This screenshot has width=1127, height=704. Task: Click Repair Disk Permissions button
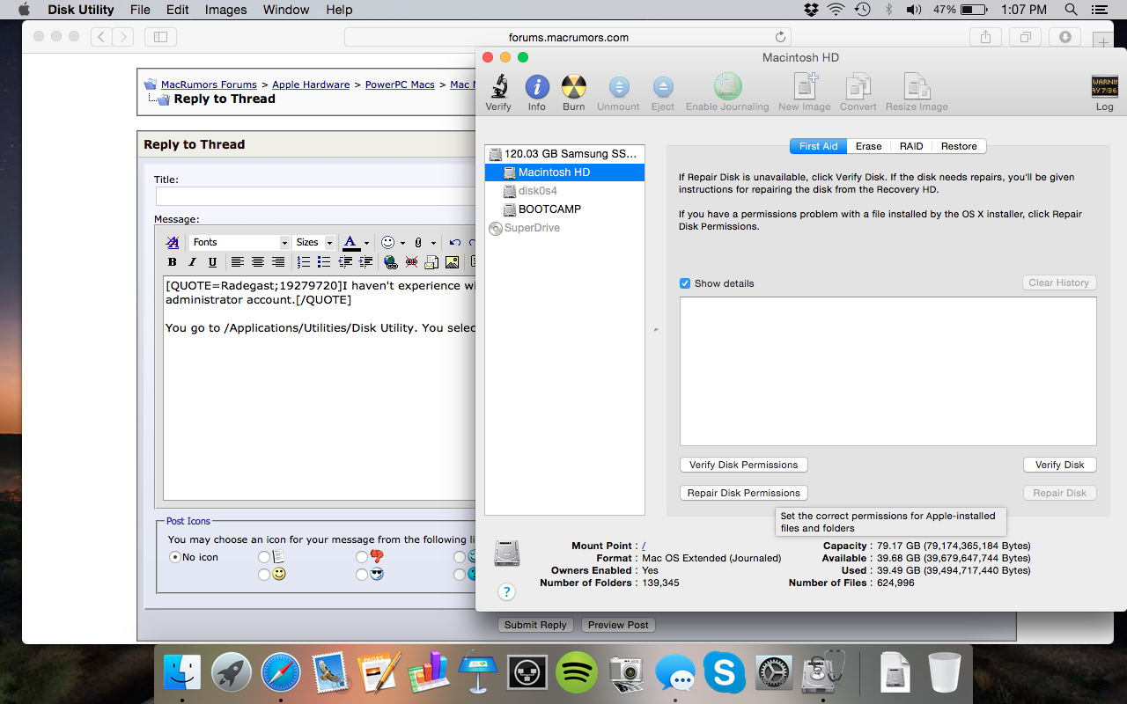(x=743, y=493)
